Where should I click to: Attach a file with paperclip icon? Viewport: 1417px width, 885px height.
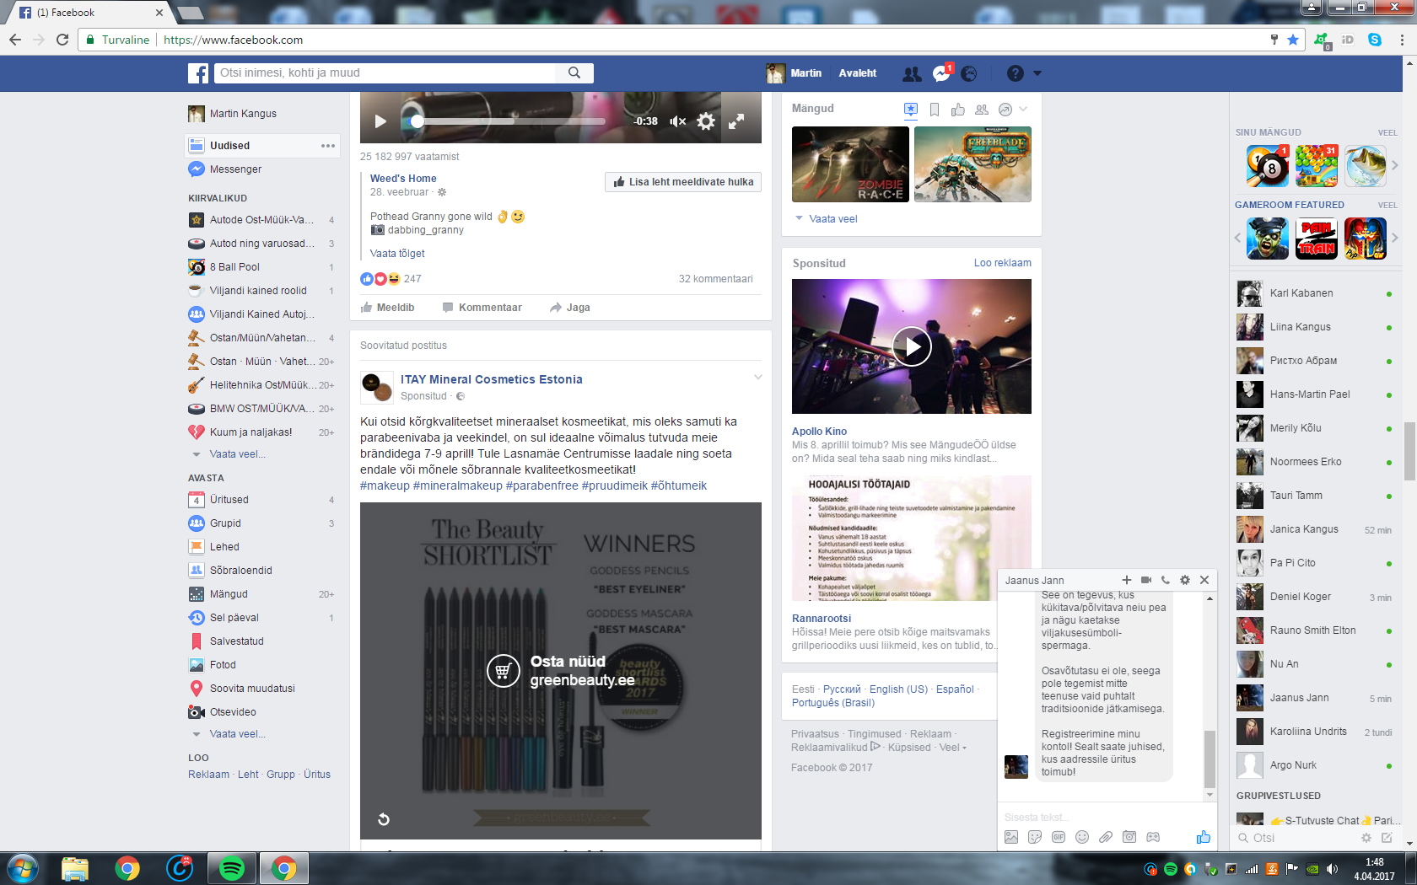tap(1106, 837)
